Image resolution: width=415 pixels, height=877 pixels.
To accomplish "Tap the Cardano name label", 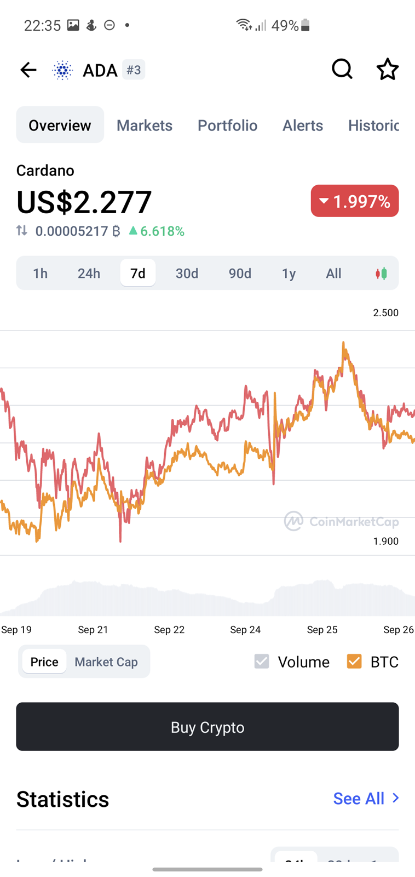I will [x=45, y=170].
